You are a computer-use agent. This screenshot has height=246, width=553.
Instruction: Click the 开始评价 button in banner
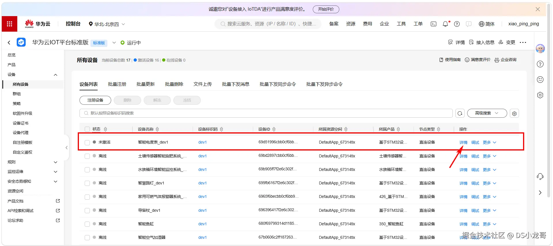pyautogui.click(x=326, y=9)
